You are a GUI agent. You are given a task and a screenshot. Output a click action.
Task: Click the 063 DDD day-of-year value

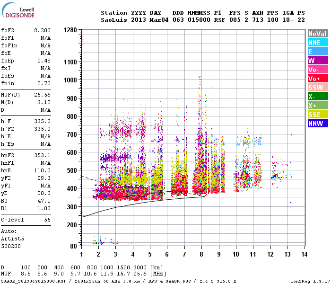pyautogui.click(x=178, y=20)
